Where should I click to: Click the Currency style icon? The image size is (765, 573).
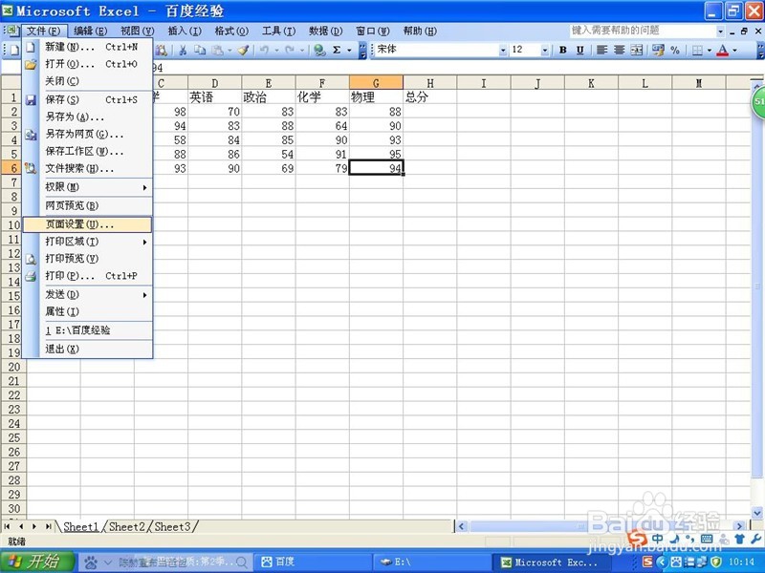point(658,50)
